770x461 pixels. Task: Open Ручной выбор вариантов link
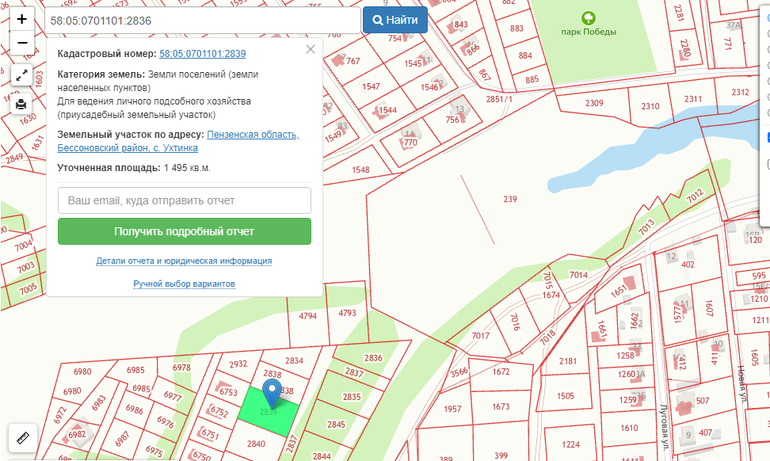tap(184, 284)
